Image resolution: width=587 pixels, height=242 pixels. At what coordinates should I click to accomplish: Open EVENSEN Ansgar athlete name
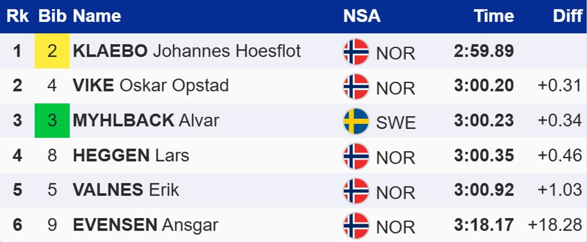click(x=145, y=225)
